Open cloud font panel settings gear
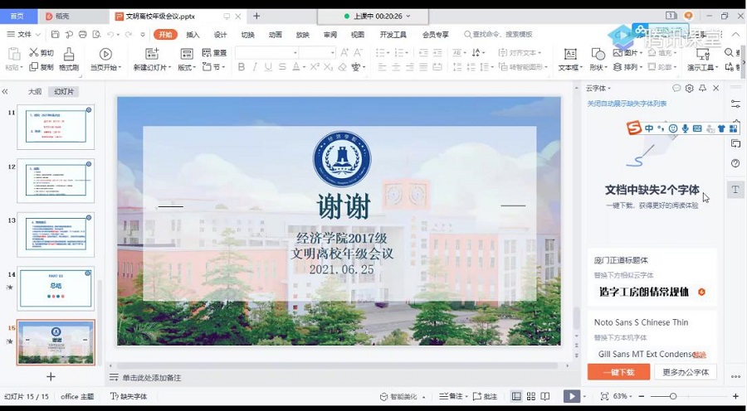This screenshot has height=411, width=747. (x=689, y=88)
